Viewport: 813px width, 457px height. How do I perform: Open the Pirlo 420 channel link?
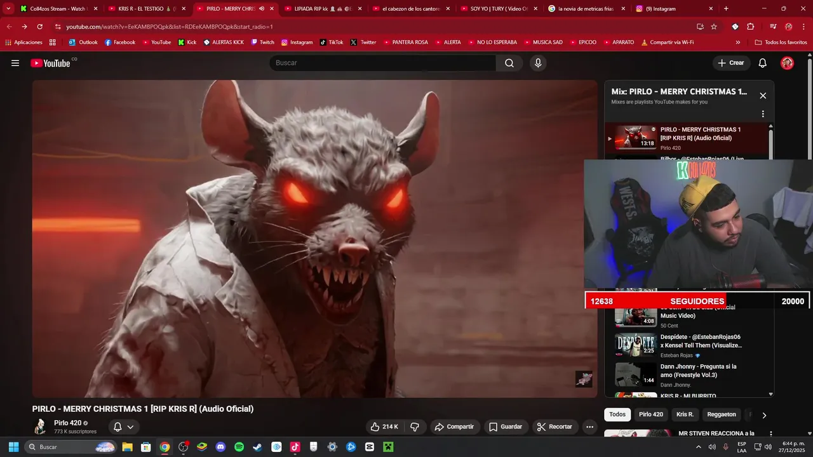tap(67, 423)
